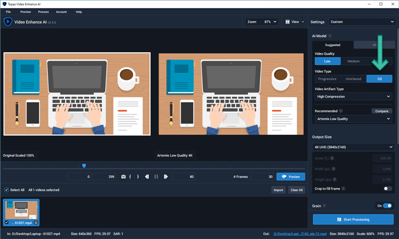
Task: Switch to the All models tab
Action: coord(374,45)
